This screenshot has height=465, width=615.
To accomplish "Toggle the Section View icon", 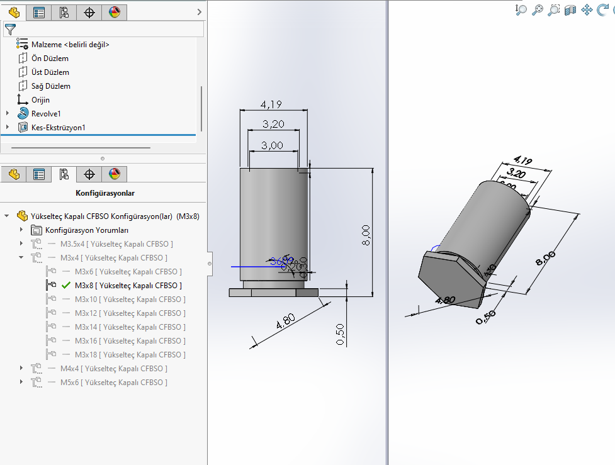I will coord(570,9).
